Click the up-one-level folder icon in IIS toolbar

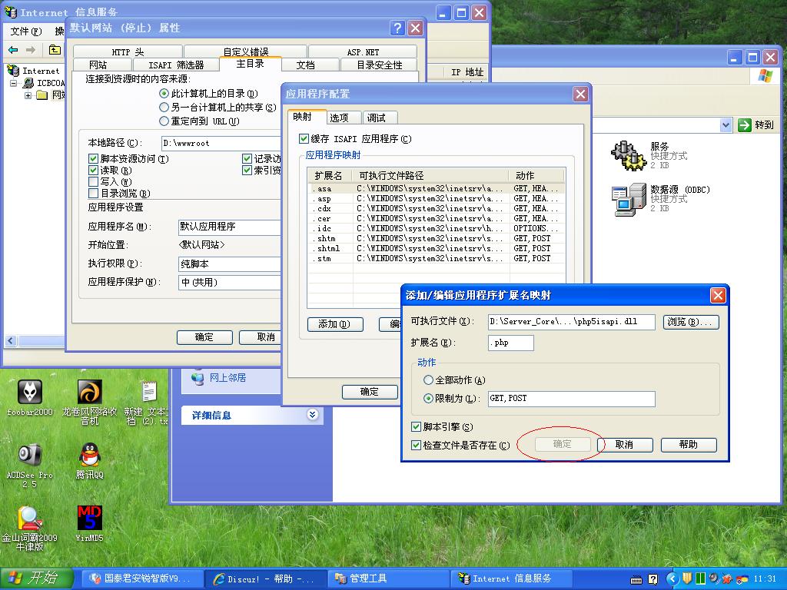coord(55,50)
